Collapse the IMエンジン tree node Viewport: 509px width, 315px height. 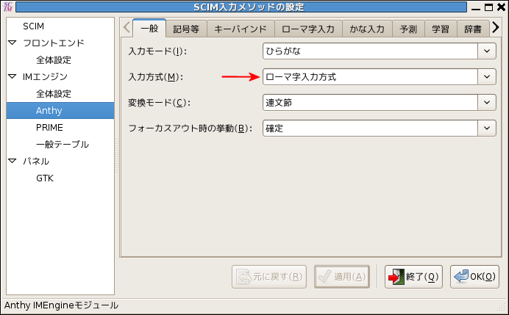(13, 77)
